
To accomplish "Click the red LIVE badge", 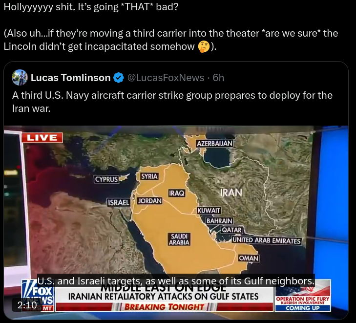I will point(42,138).
